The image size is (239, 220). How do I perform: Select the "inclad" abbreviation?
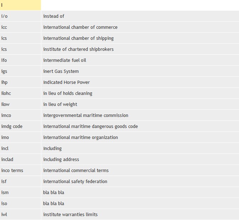tap(7, 159)
